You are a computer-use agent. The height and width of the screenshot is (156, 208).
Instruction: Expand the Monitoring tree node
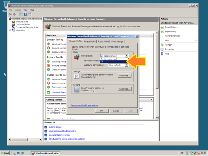[10, 30]
